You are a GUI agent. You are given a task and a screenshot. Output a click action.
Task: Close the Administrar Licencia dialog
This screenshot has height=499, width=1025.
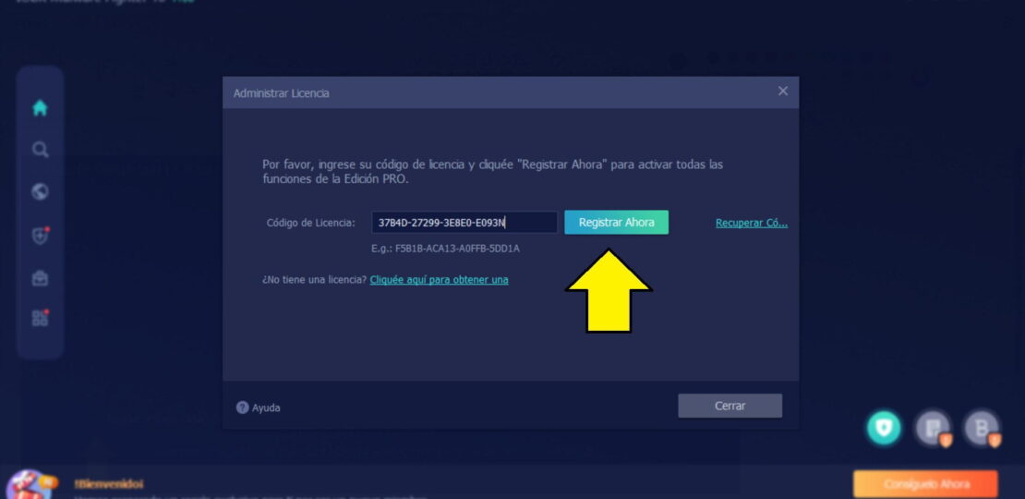pyautogui.click(x=782, y=91)
